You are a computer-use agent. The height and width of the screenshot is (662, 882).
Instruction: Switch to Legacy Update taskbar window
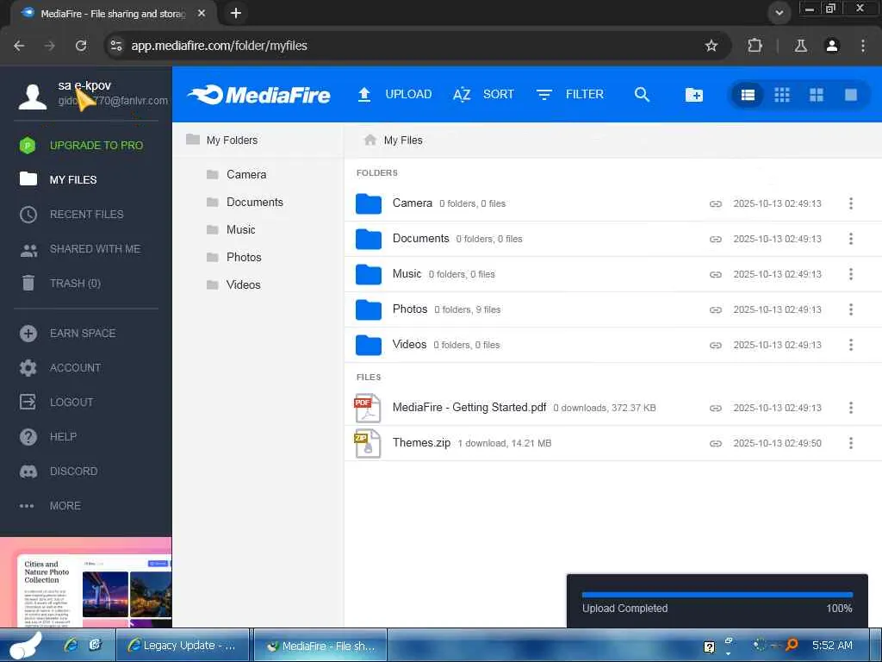[x=183, y=645]
